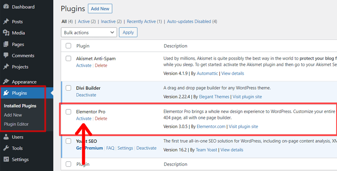Screen dimensions: 337x171
Task: Go to Pages menu item
Action: pyautogui.click(x=18, y=44)
